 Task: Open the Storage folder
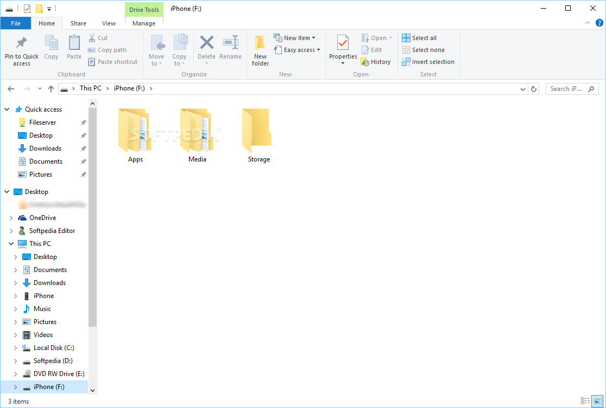coord(259,135)
